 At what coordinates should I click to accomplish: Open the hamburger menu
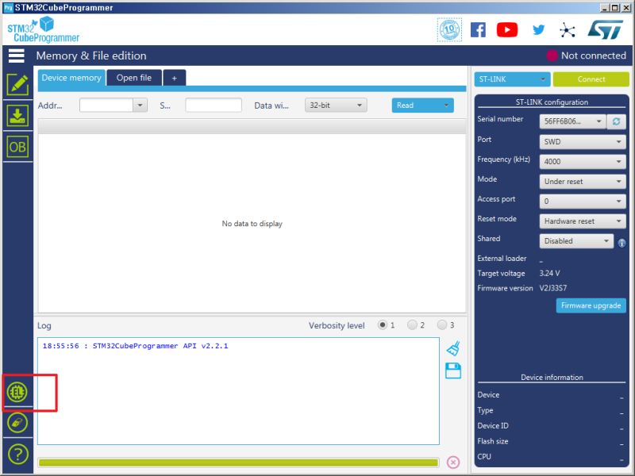[17, 56]
